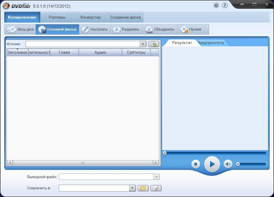This screenshot has width=274, height=197.
Task: Select the Прожиг burn mode
Action: [193, 29]
